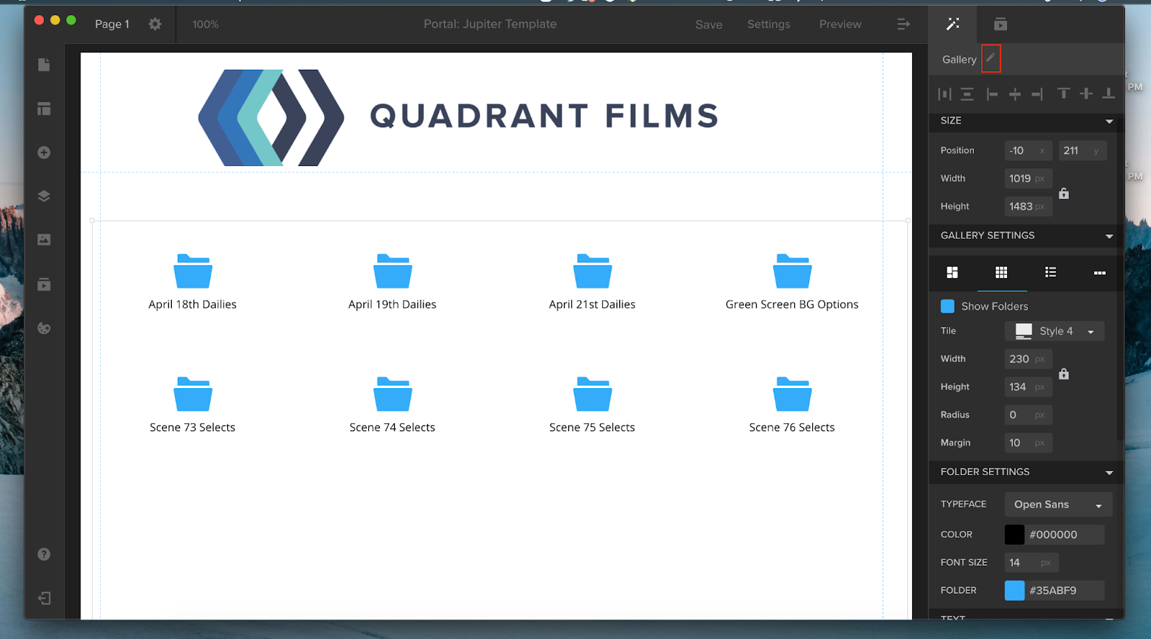Select the mosaic gallery layout tab
The height and width of the screenshot is (639, 1151).
point(952,272)
